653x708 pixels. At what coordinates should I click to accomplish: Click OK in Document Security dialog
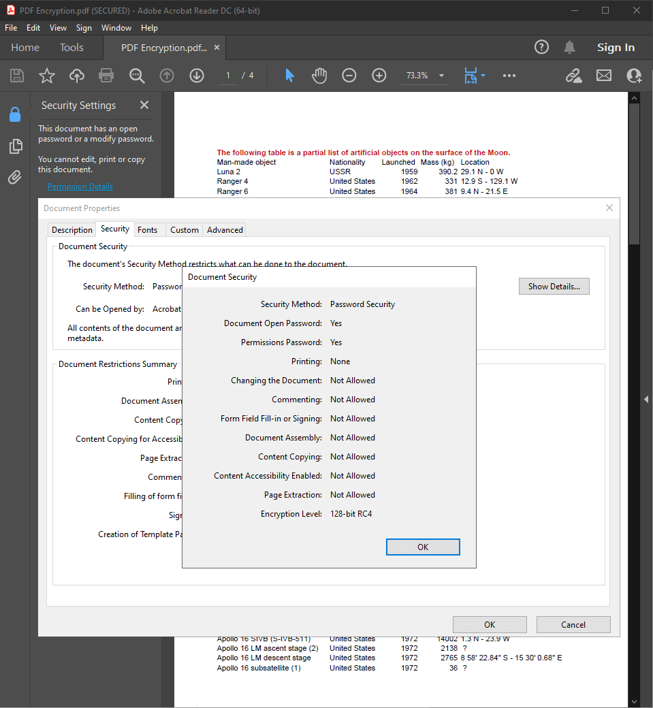coord(423,547)
